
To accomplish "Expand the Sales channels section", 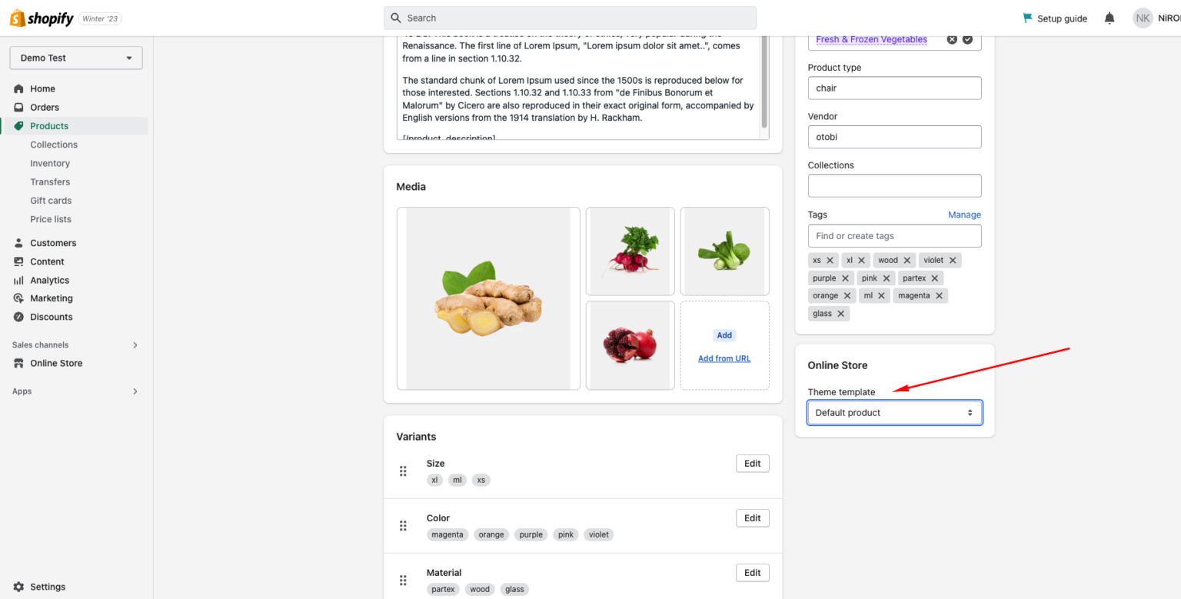I will pos(135,344).
